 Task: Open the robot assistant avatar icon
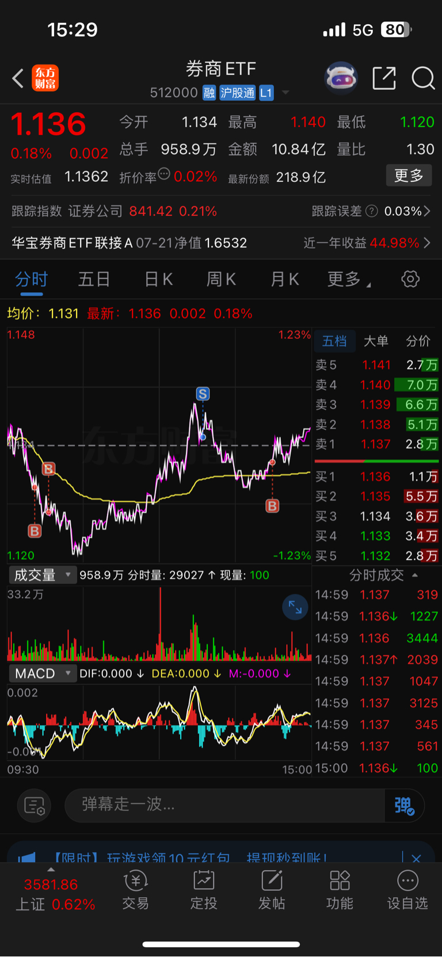341,78
